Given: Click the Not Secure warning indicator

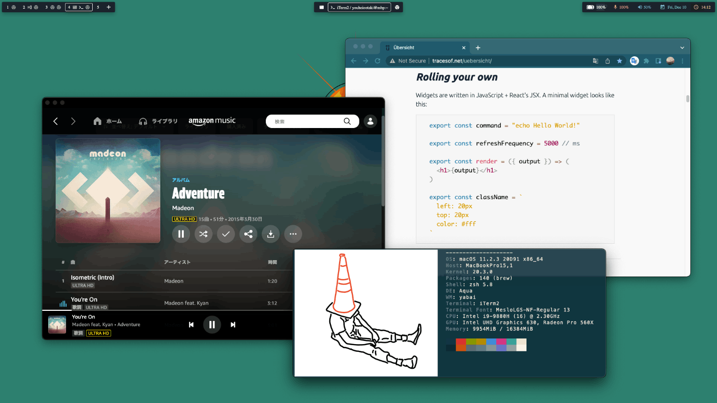Looking at the screenshot, I should click(x=408, y=61).
